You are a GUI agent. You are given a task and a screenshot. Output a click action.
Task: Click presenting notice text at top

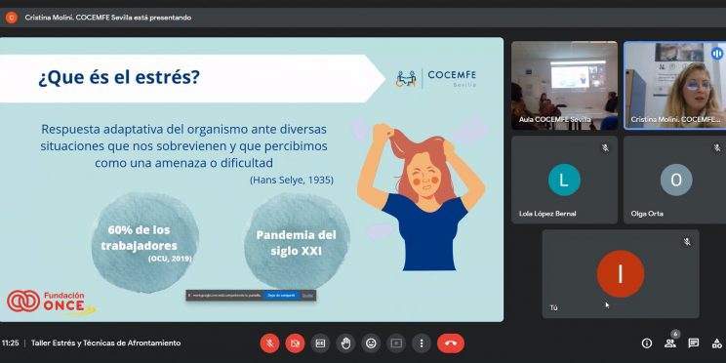pyautogui.click(x=108, y=18)
